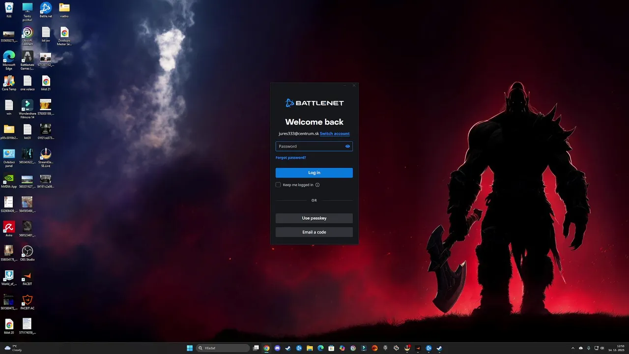Select the Ovládací panel desktop icon
This screenshot has height=354, width=629.
click(9, 158)
